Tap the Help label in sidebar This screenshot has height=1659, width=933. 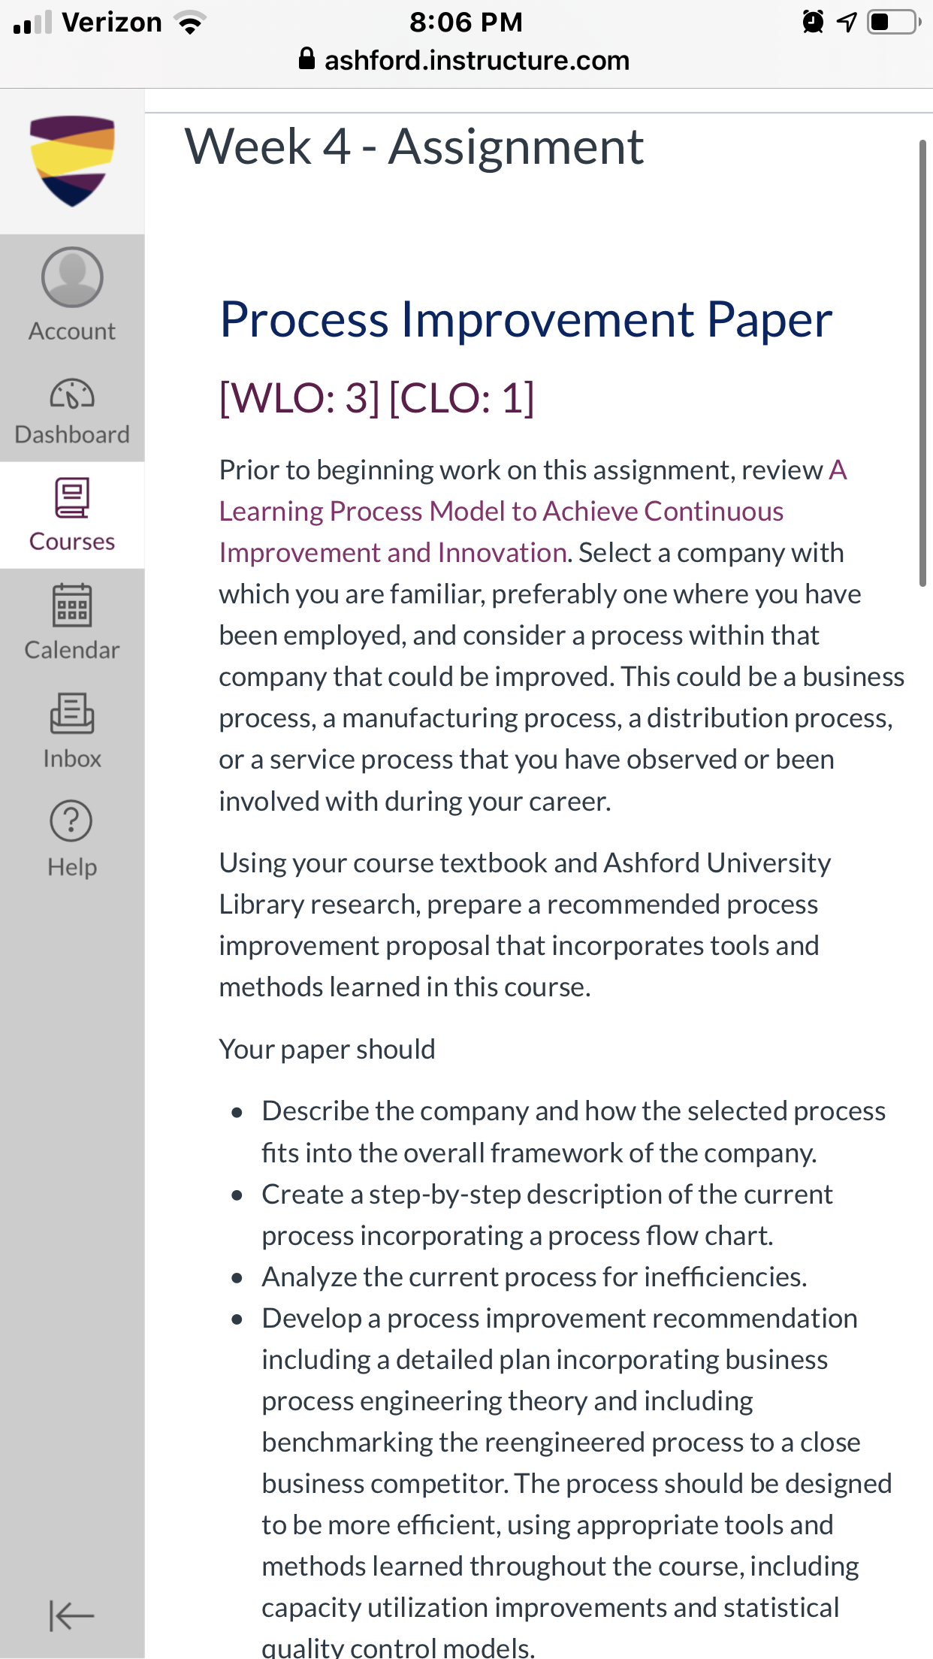(x=72, y=867)
